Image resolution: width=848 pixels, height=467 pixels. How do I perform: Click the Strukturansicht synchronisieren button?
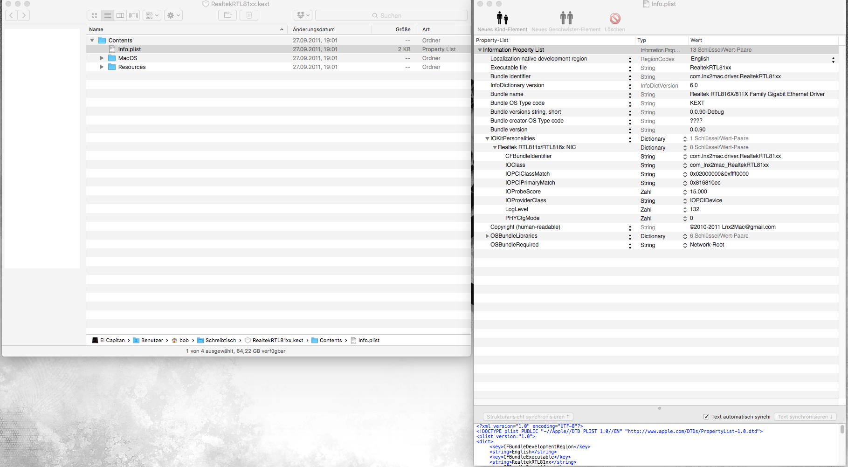click(528, 417)
